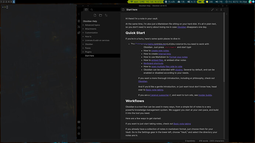The image size is (255, 143).
Task: Open Obsidian link in the first paragraph
Action: [182, 27]
